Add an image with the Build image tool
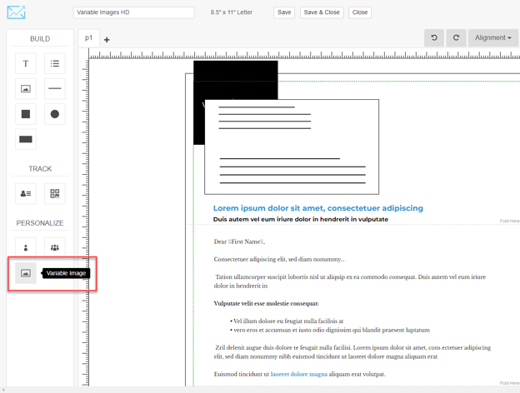 click(x=26, y=89)
